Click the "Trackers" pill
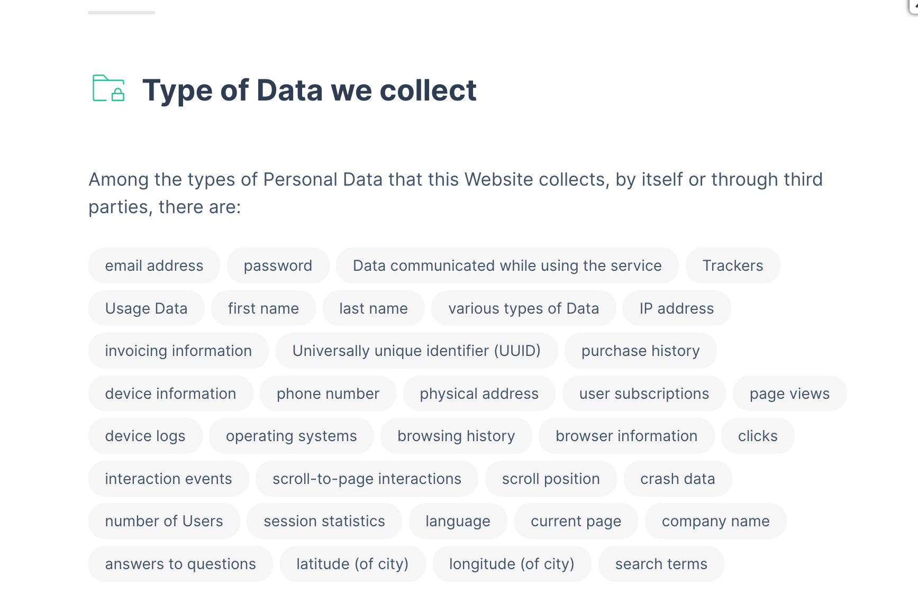The image size is (918, 604). [x=732, y=266]
